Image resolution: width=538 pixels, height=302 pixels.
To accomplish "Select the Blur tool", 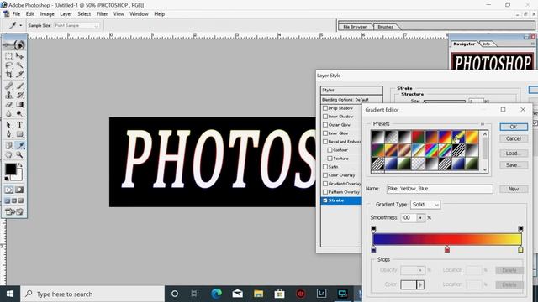I will [x=9, y=114].
